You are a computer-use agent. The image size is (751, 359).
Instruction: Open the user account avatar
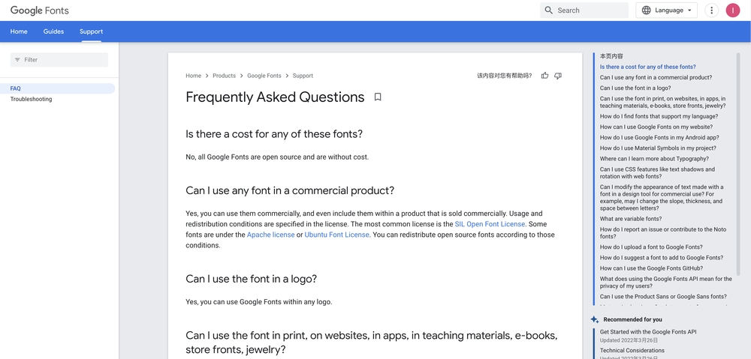733,10
